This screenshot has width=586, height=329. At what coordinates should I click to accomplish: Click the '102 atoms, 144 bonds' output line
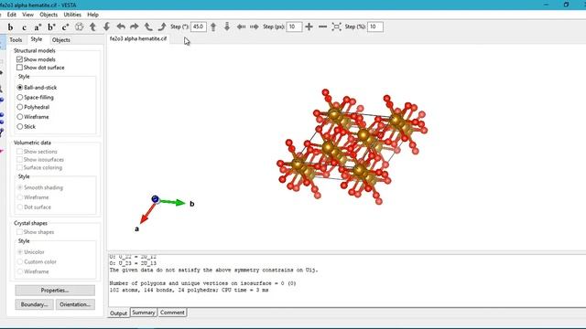pyautogui.click(x=190, y=290)
